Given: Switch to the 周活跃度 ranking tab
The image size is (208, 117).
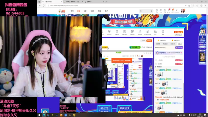Looking at the screenshot, I should (165, 44).
